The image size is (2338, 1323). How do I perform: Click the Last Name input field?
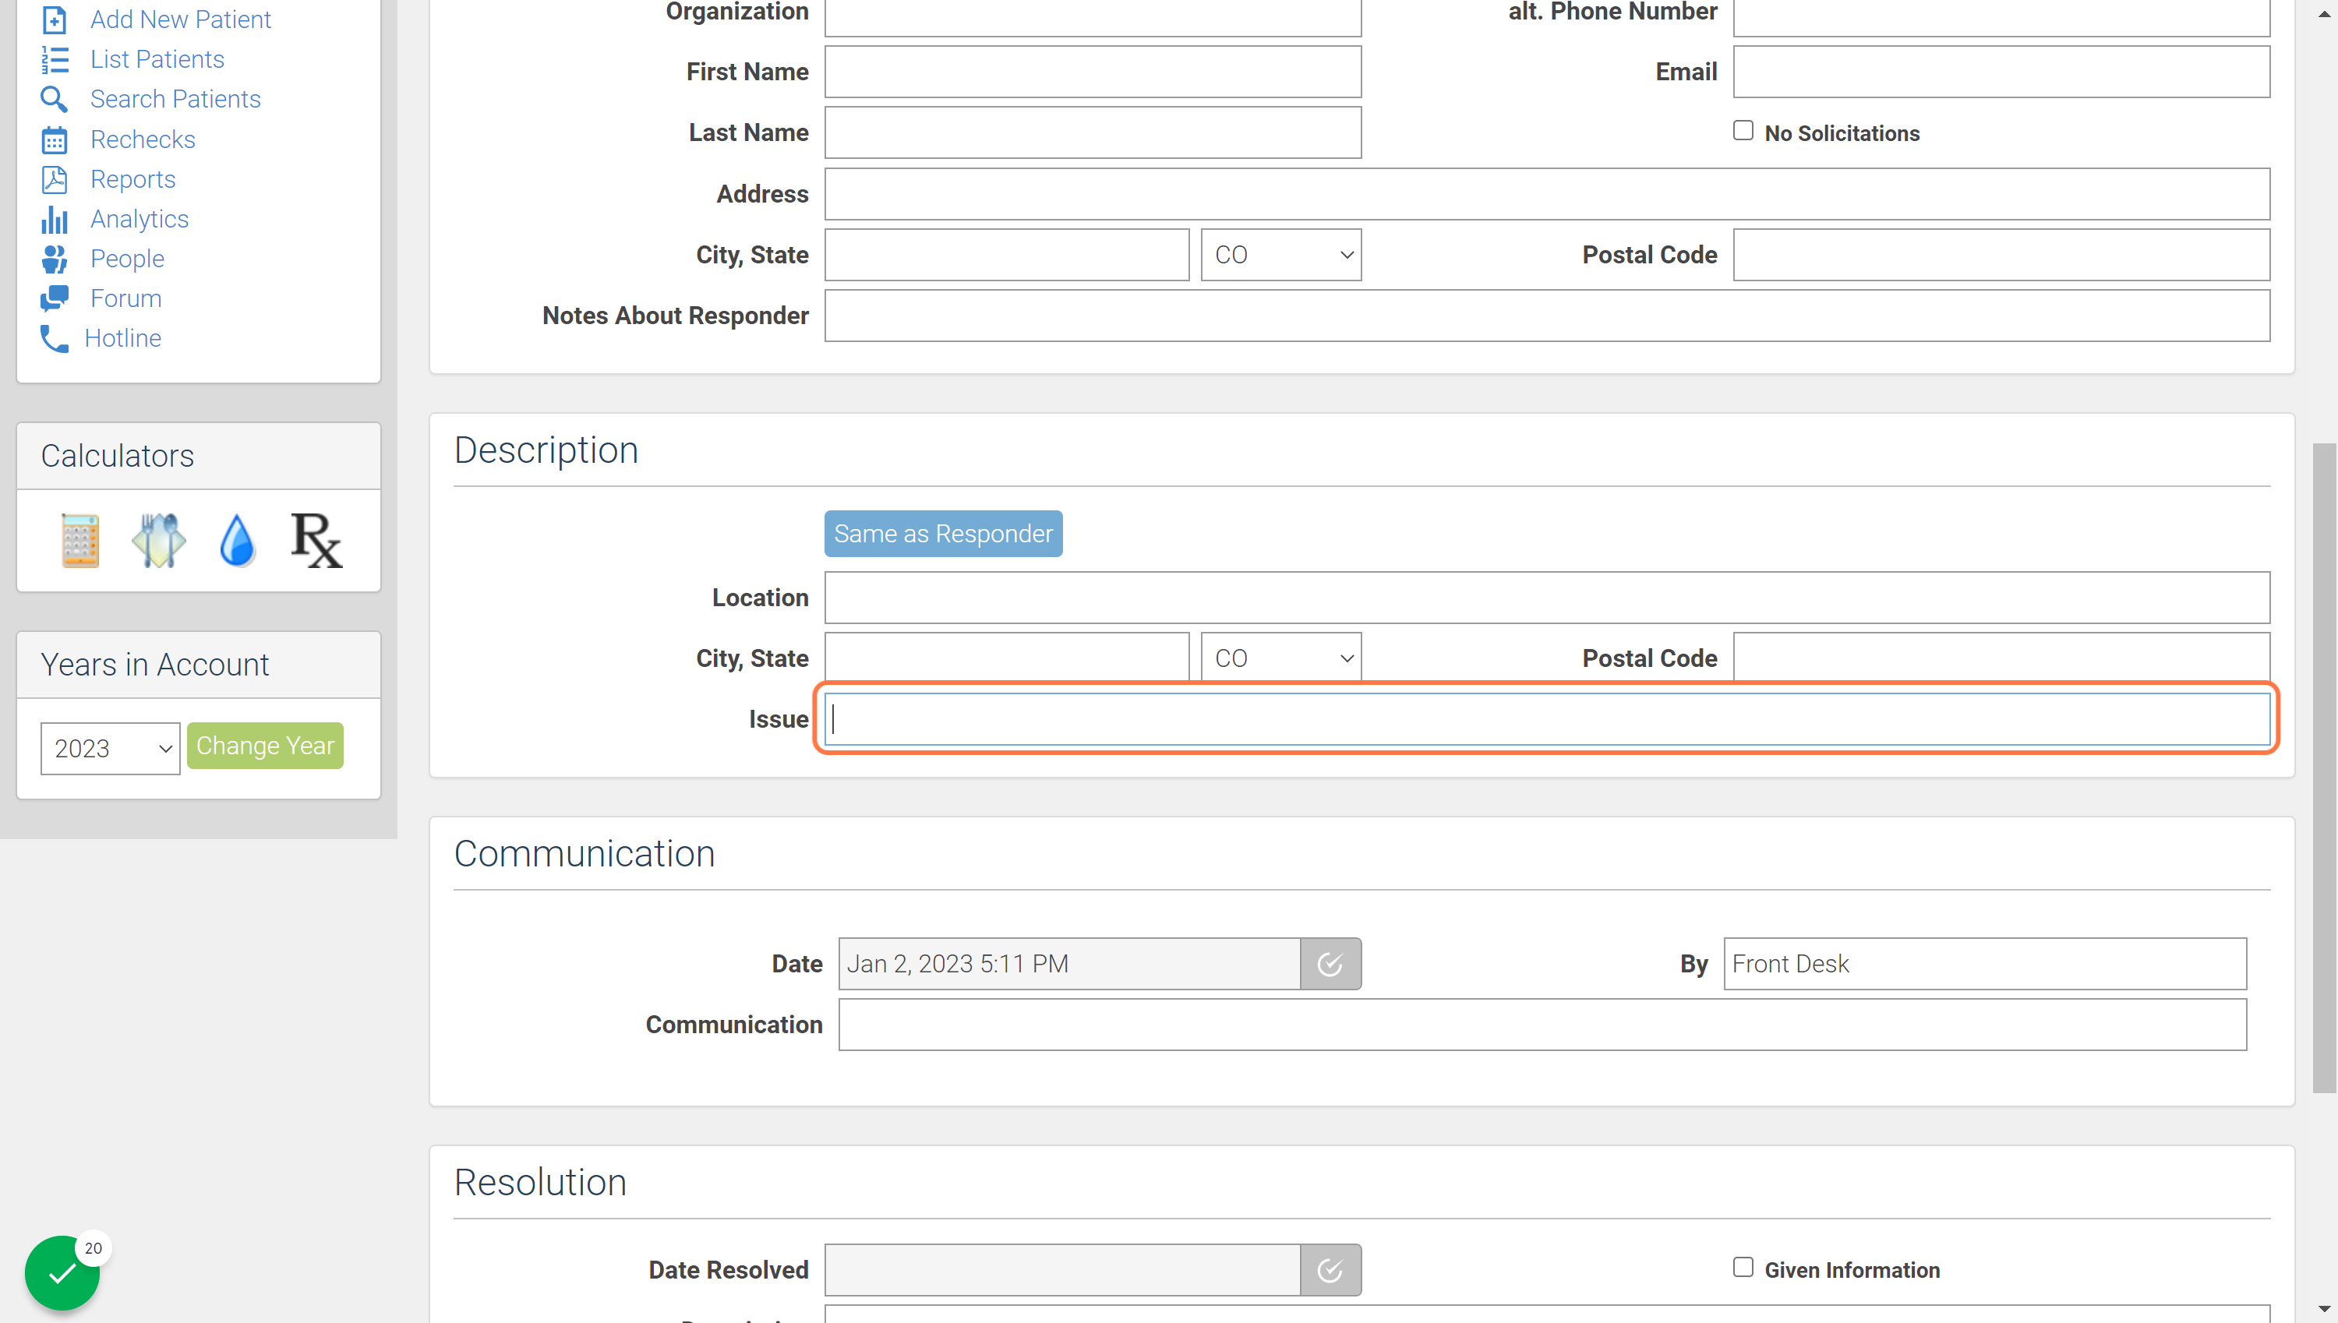1092,132
